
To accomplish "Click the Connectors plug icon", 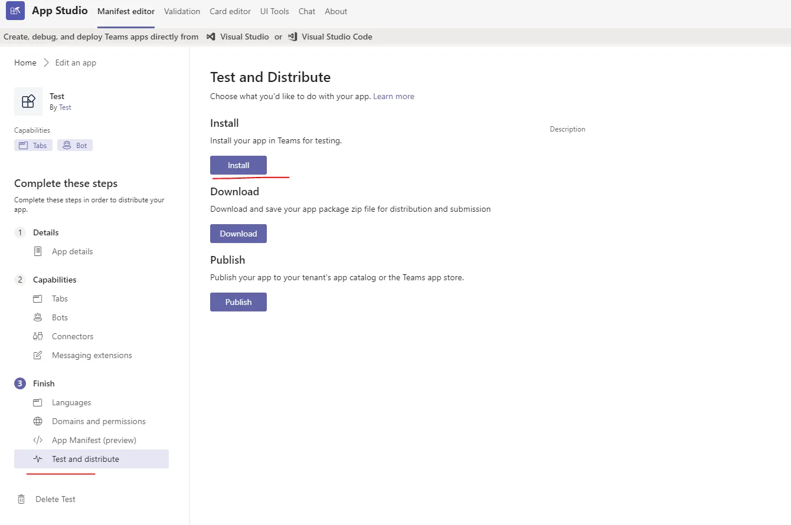I will point(38,336).
